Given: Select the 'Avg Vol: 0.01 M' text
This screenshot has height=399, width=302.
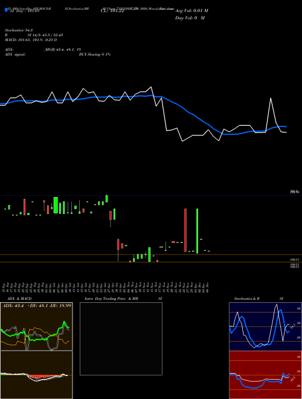Looking at the screenshot, I should pos(191,11).
